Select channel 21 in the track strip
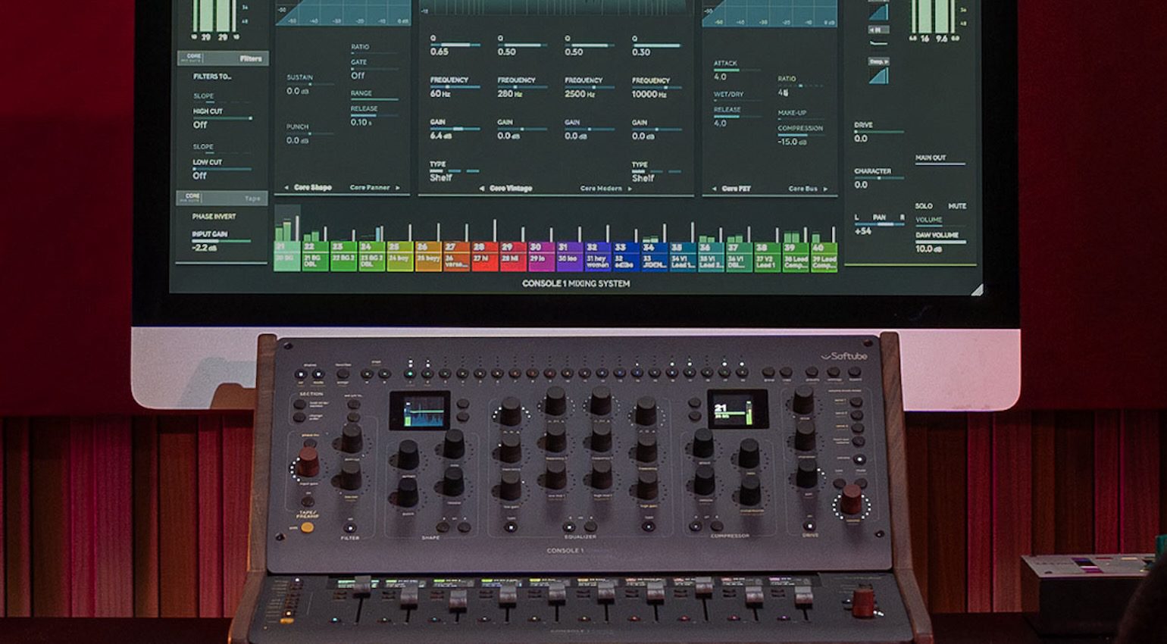 click(x=286, y=256)
